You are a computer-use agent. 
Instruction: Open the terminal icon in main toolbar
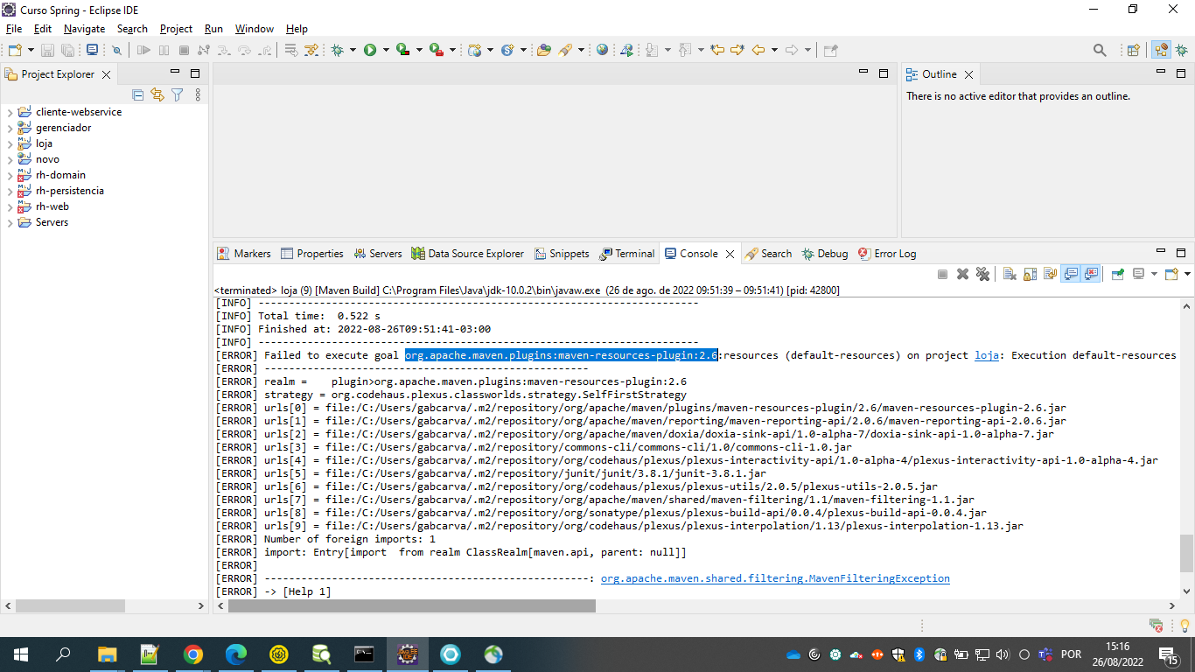[92, 50]
